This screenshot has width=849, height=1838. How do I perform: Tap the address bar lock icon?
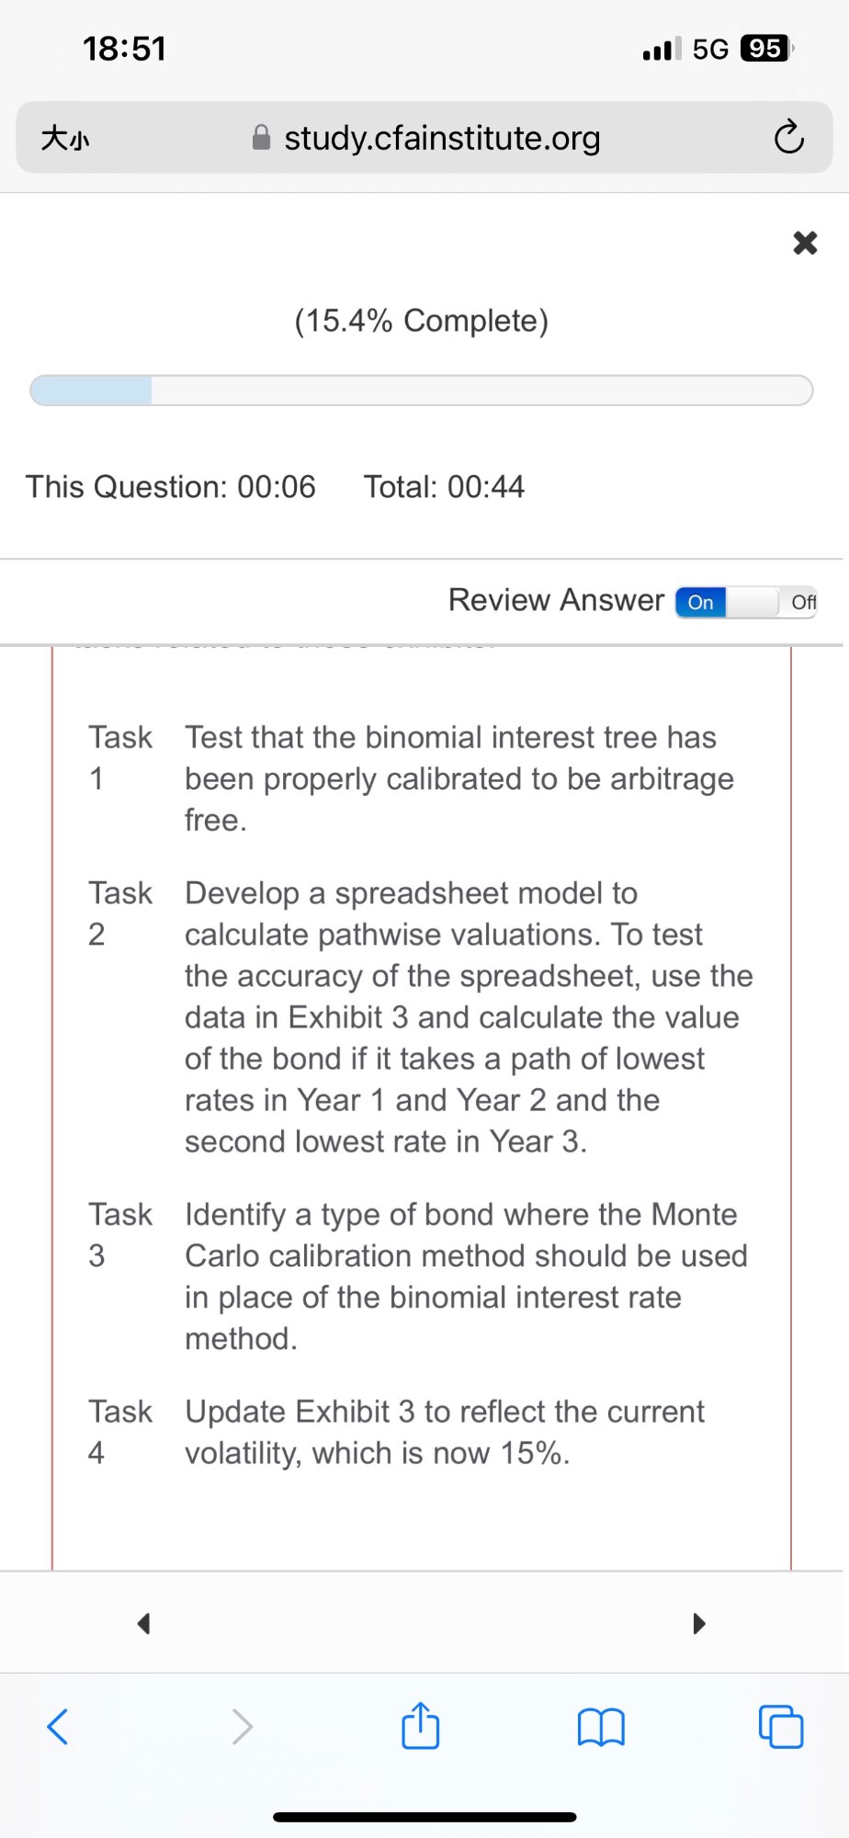tap(262, 138)
